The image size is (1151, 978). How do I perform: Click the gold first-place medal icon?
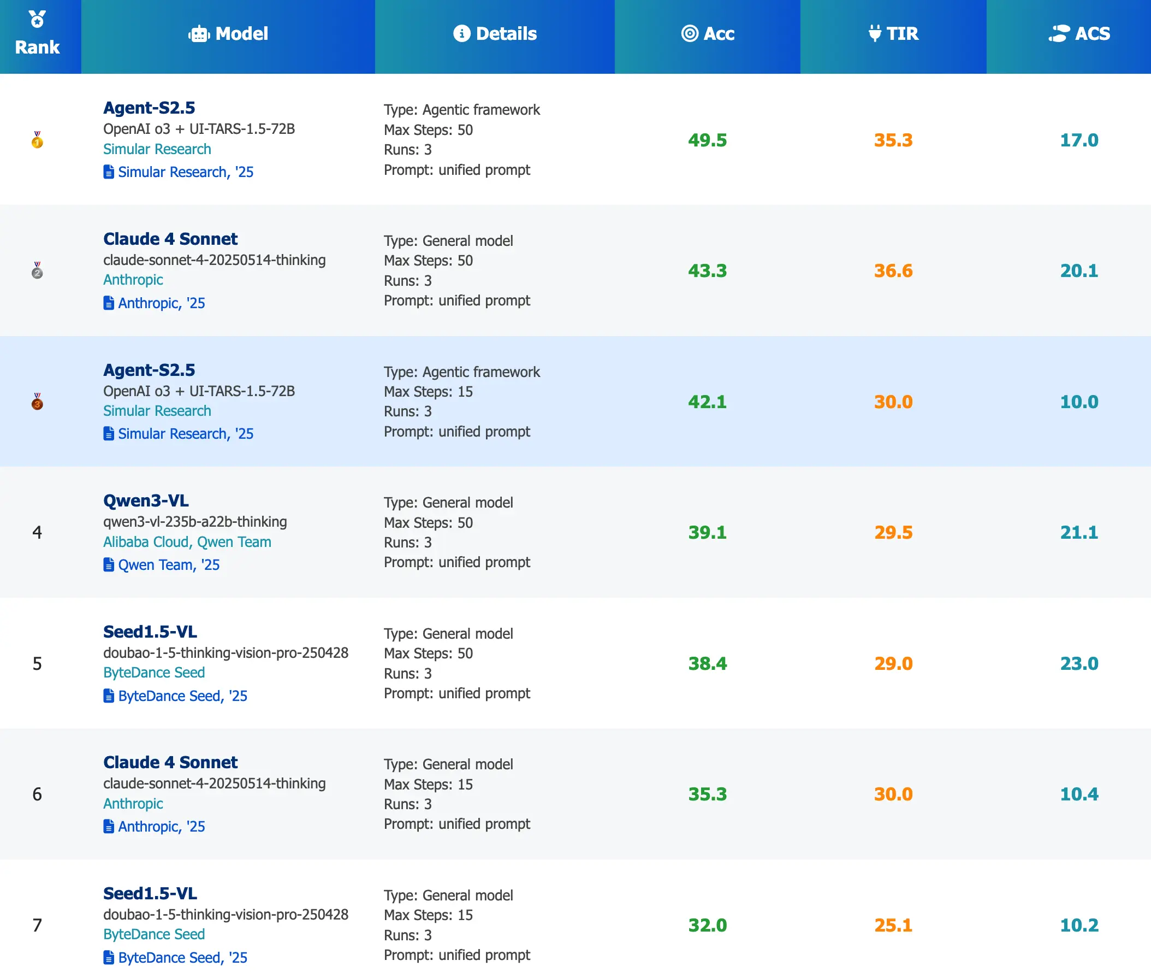[37, 140]
